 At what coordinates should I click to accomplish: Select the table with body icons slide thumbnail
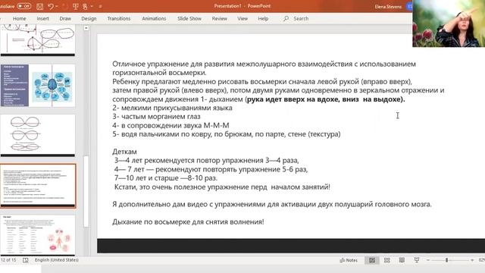coord(38,235)
